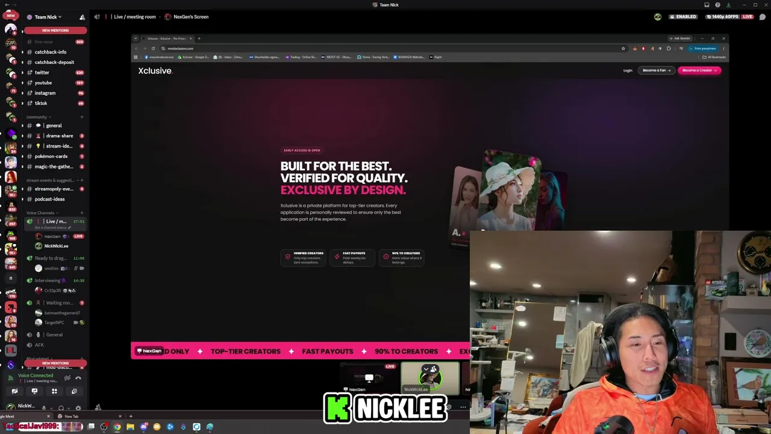Click the green download update icon
Image resolution: width=771 pixels, height=434 pixels.
pyautogui.click(x=728, y=5)
